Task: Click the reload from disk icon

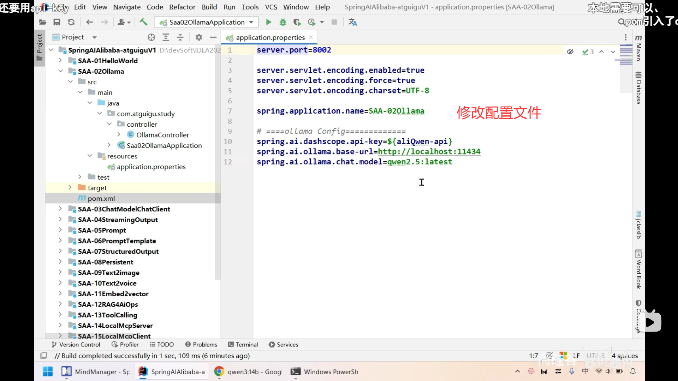Action: tap(71, 22)
